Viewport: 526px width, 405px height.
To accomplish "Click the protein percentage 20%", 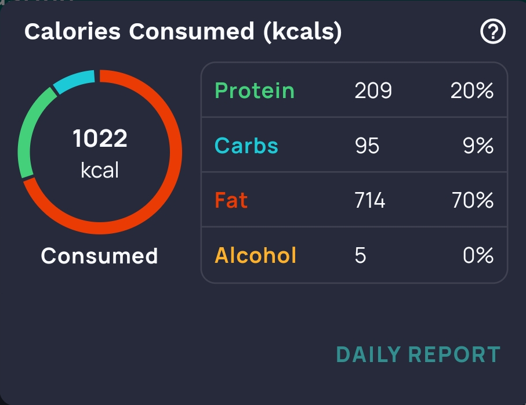I will pos(472,91).
